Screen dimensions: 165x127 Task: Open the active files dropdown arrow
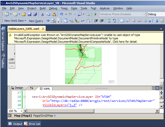point(161,29)
